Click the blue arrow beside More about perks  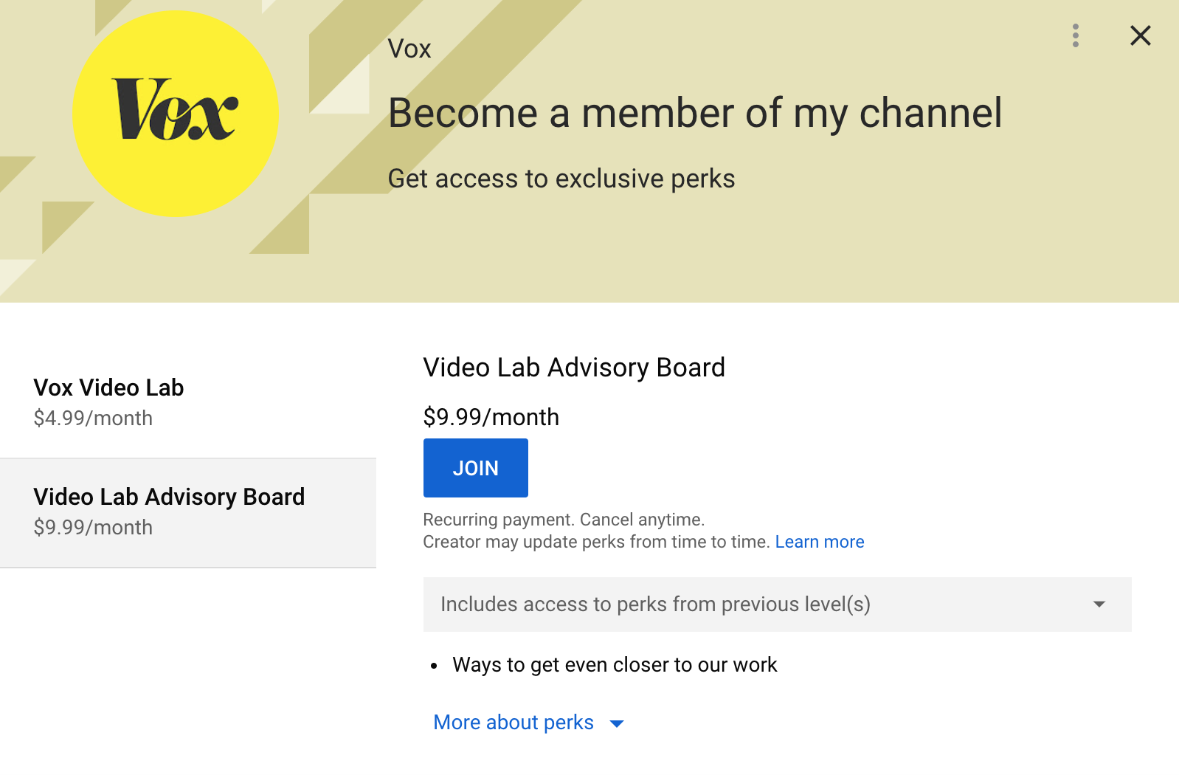618,724
